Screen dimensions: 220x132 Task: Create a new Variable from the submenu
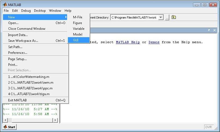(x=79, y=29)
